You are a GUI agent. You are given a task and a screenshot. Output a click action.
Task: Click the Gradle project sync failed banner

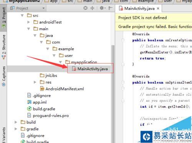click(154, 27)
